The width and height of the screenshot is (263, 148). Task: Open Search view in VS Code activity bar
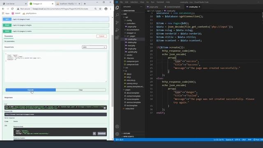117,15
